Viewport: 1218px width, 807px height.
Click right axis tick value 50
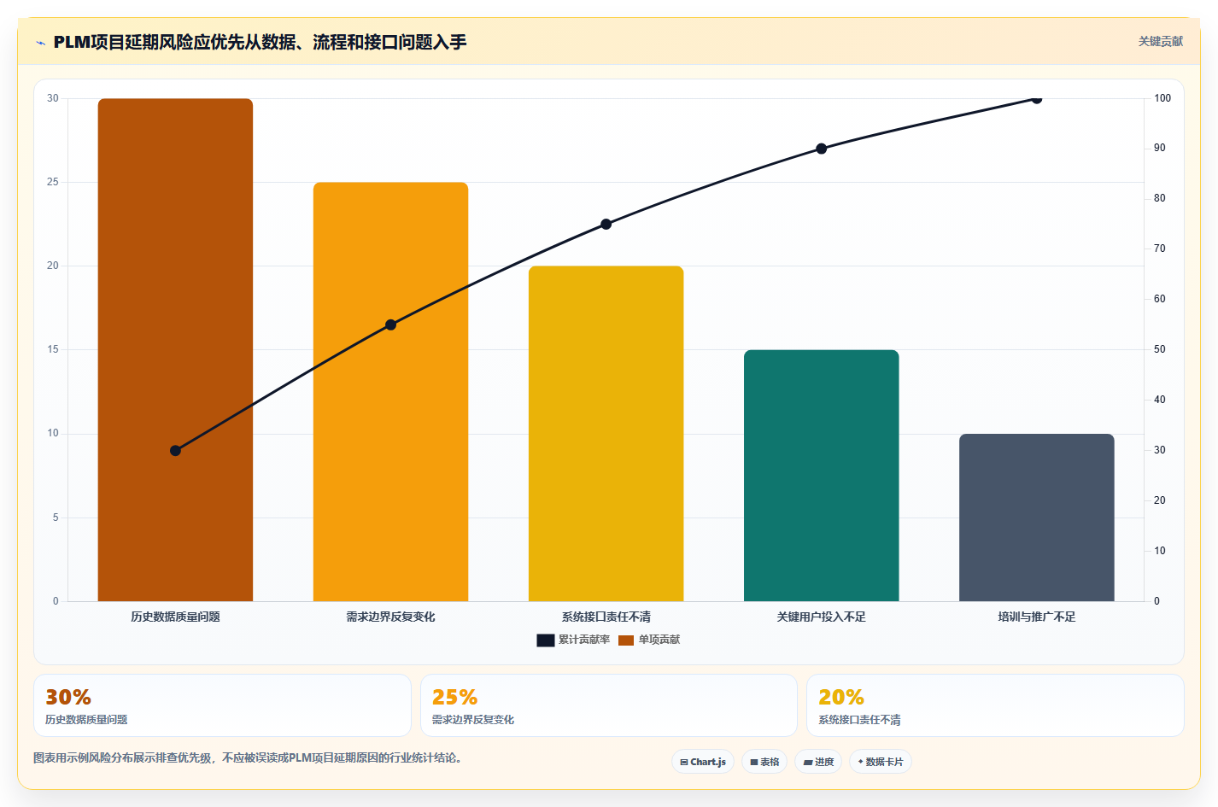(x=1160, y=349)
